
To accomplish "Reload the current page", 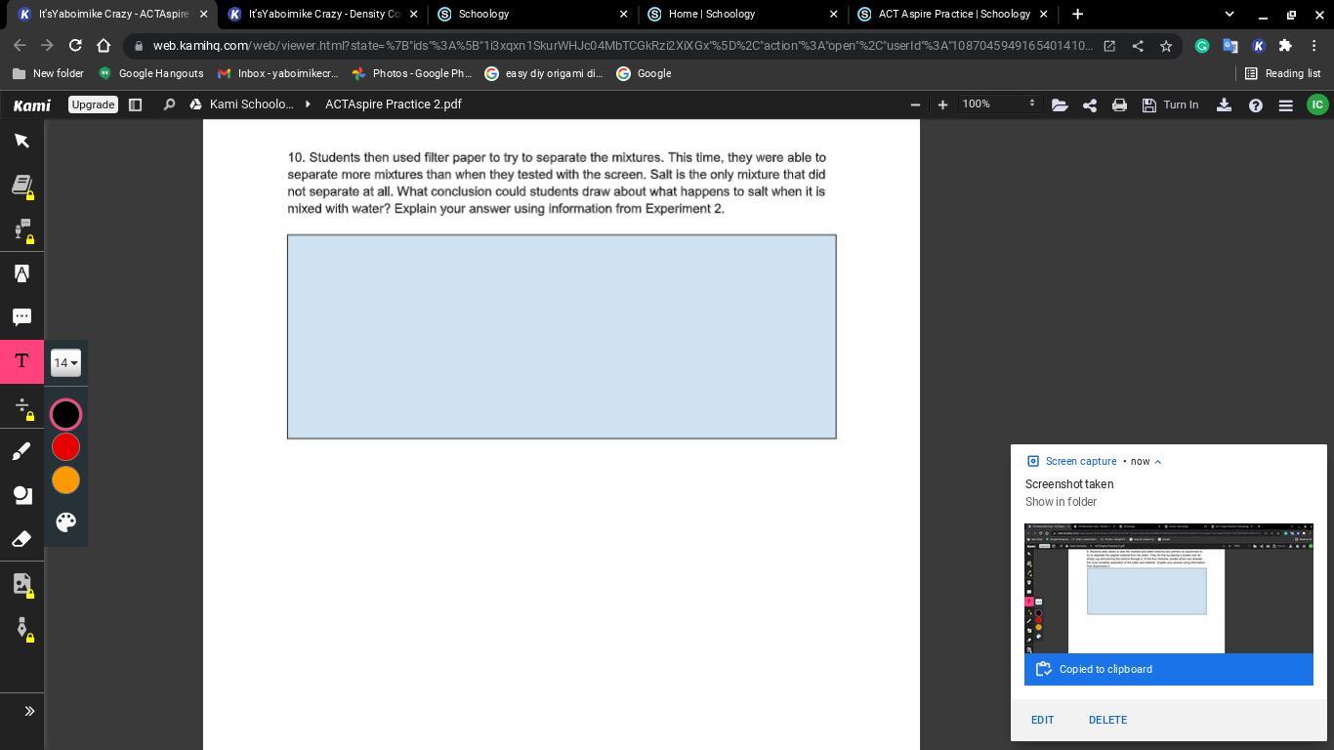I will click(75, 46).
